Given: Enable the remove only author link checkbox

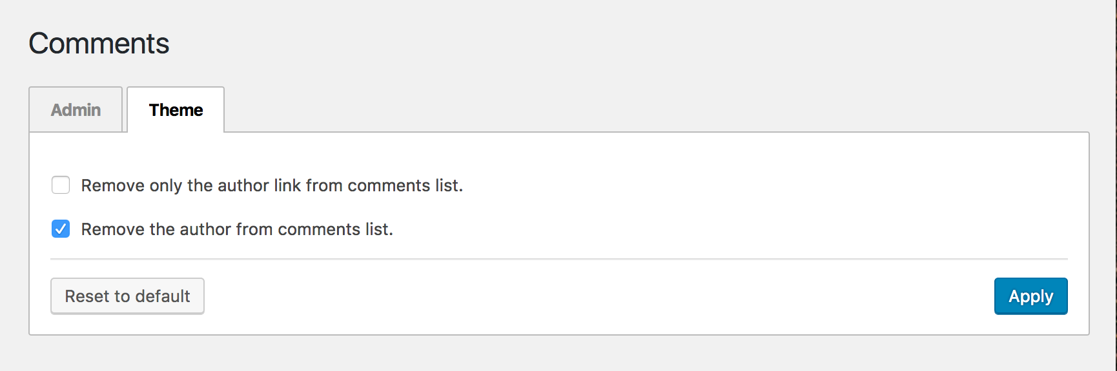Looking at the screenshot, I should 61,185.
